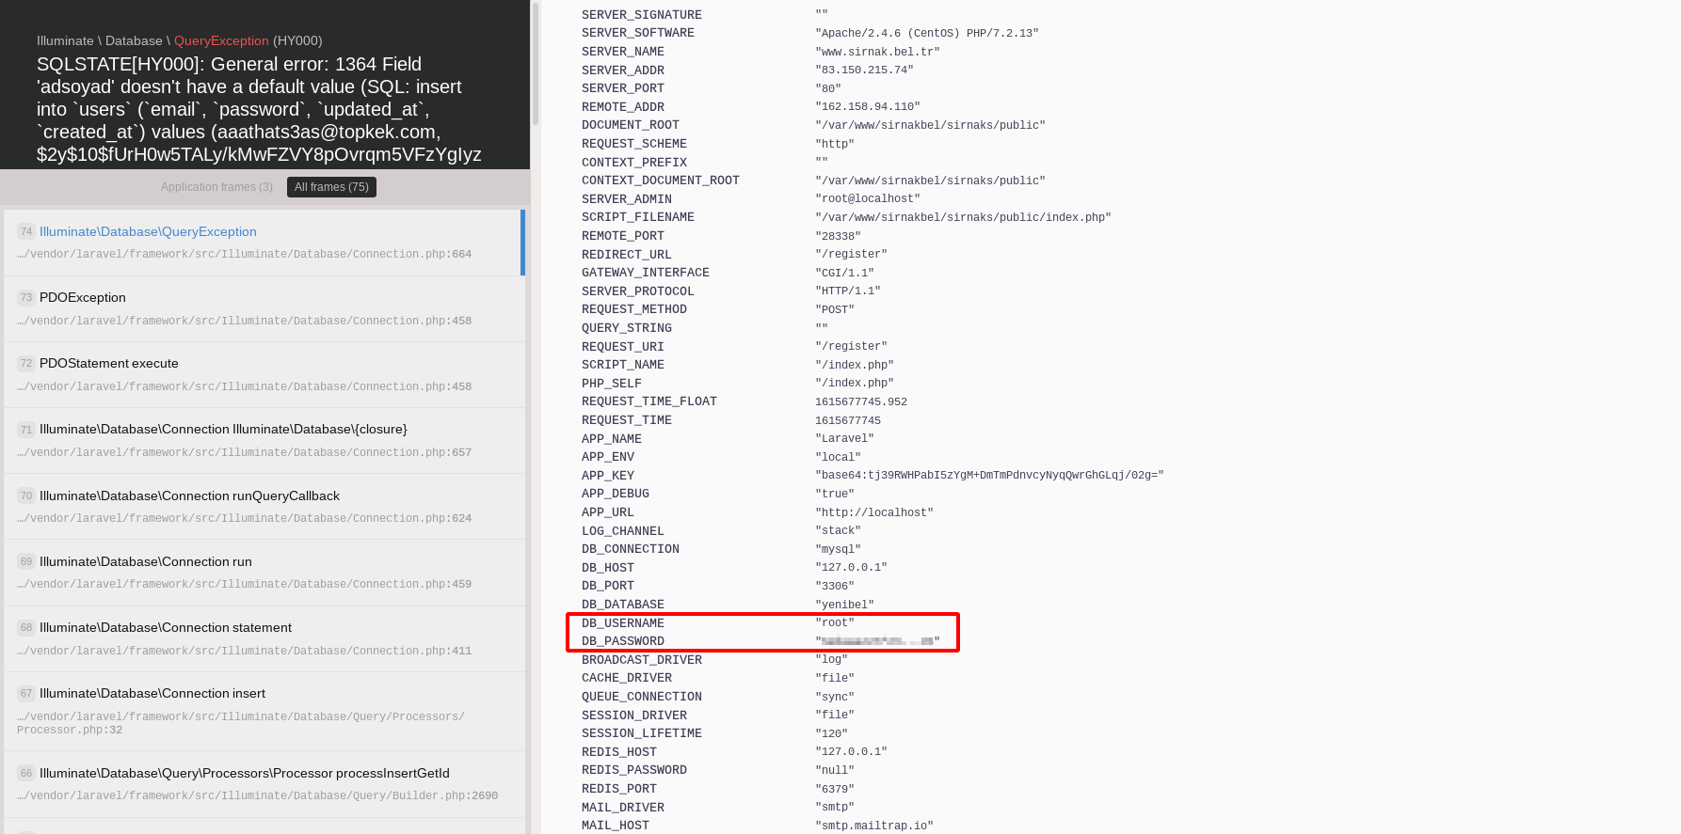
Task: Open the PDOStatement execute frame
Action: [x=109, y=364]
